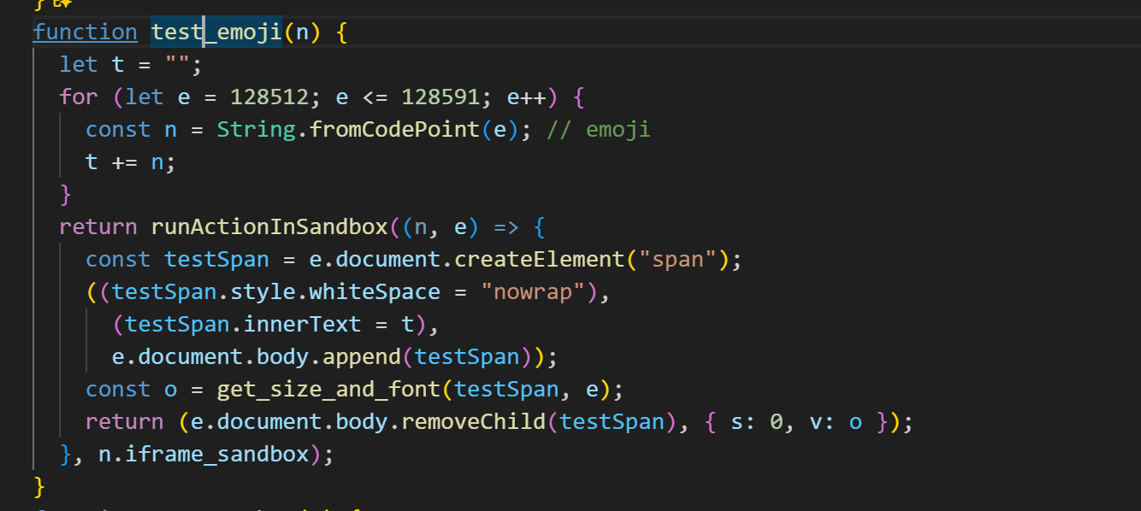Click the "e++" increment expression

pyautogui.click(x=526, y=97)
